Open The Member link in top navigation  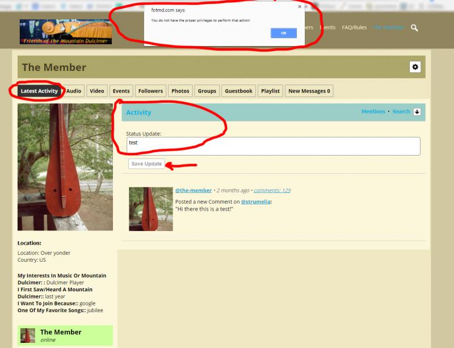[x=388, y=27]
